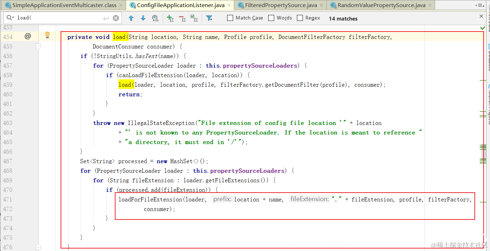Open the search filter funnel icon
The image size is (490, 251).
click(x=209, y=18)
